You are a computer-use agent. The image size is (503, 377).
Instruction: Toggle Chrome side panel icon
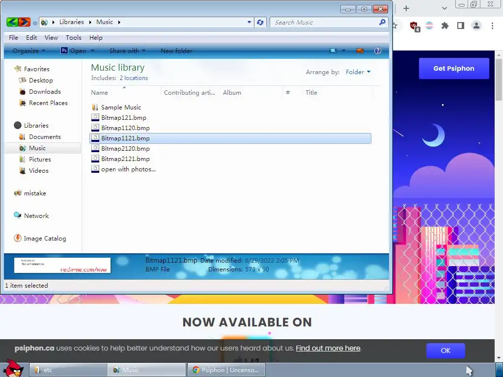461,26
